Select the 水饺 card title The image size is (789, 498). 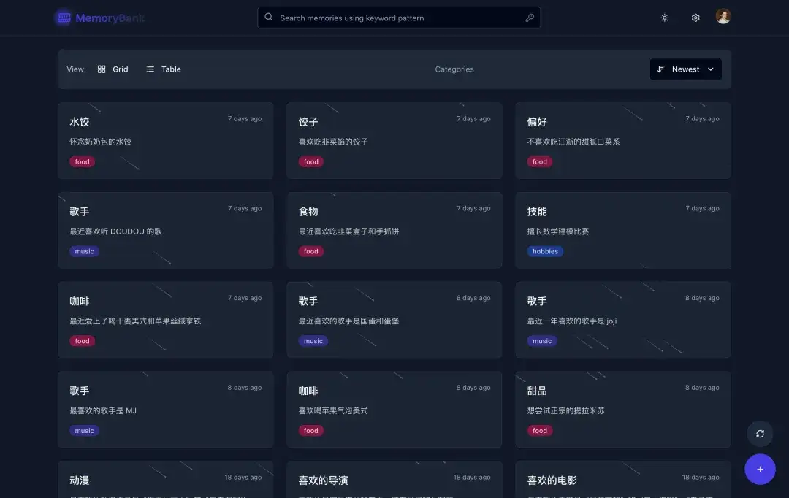80,122
